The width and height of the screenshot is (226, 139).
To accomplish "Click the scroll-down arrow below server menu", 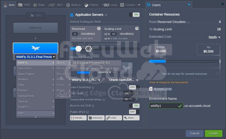I will tap(36, 117).
